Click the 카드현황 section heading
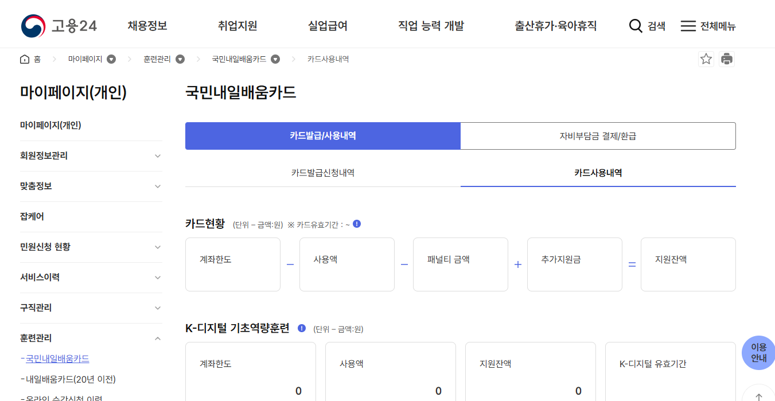775x401 pixels. click(x=205, y=224)
